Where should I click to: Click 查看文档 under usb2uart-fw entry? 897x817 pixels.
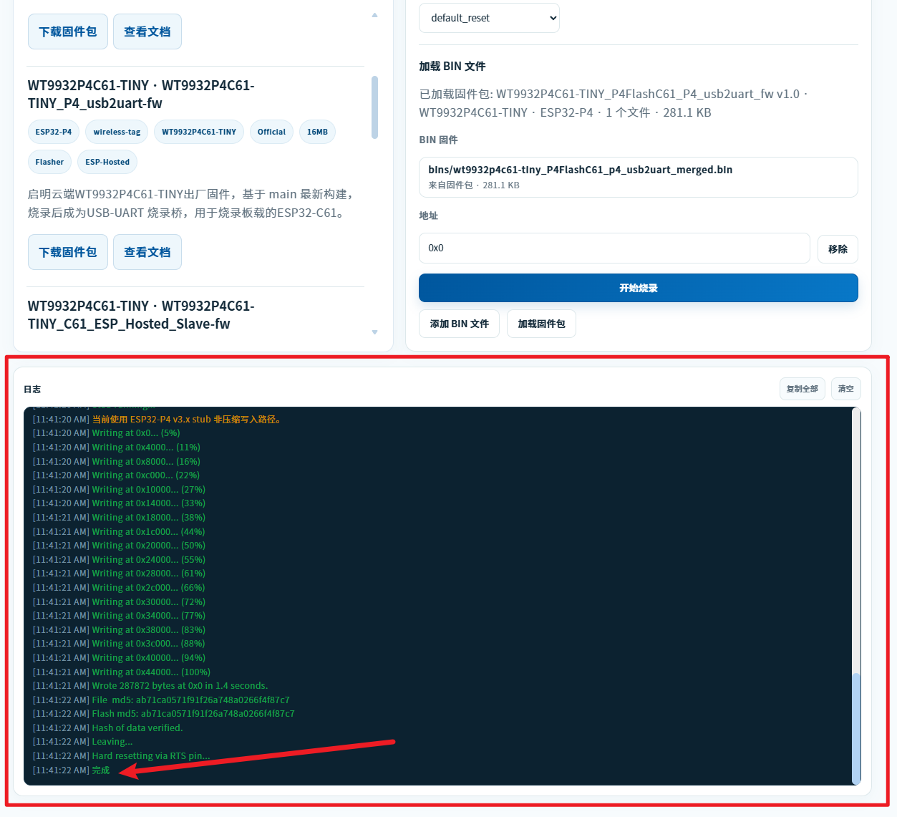tap(147, 252)
